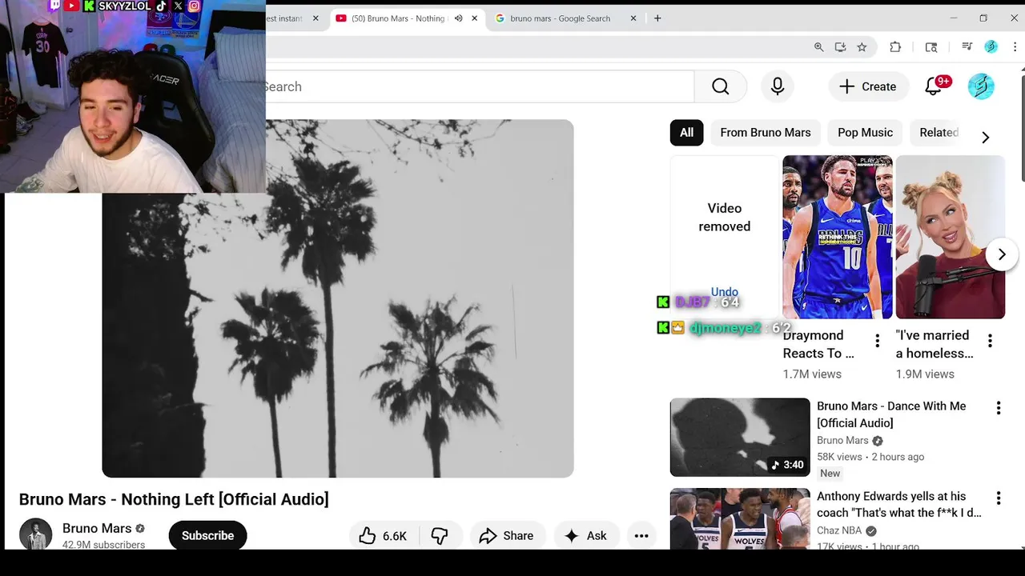The width and height of the screenshot is (1025, 576).
Task: Click the Instagram icon in stream overlay
Action: tap(194, 6)
